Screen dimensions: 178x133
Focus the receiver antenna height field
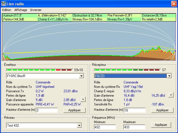tap(135, 110)
